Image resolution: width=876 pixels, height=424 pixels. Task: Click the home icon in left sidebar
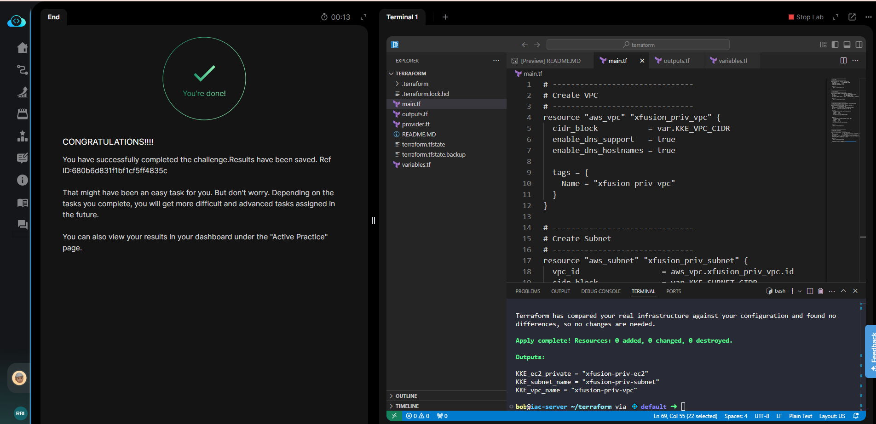[22, 48]
